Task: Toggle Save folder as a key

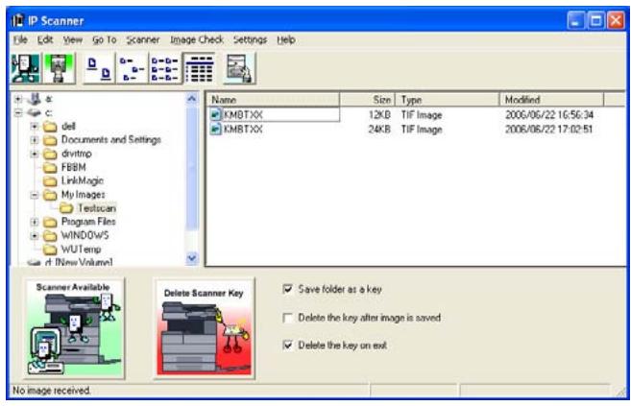Action: coord(288,289)
